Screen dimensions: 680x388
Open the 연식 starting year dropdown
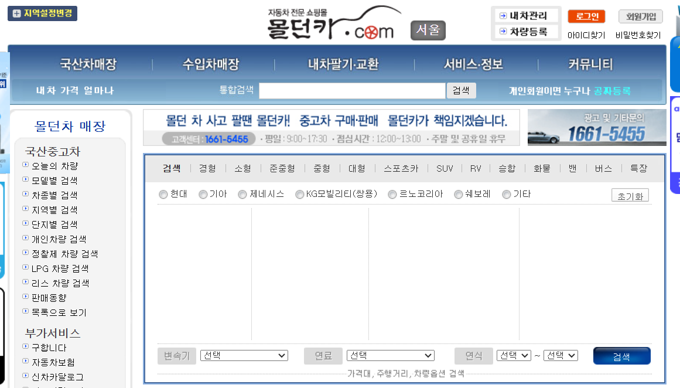pos(514,356)
